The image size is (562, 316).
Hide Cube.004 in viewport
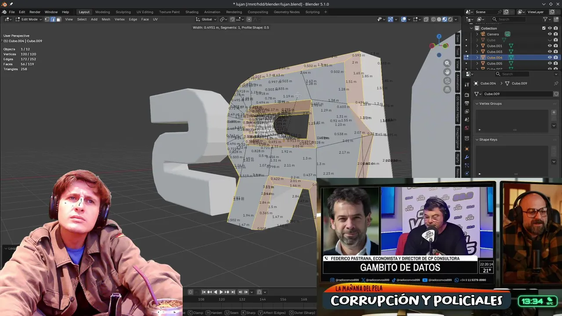[x=550, y=57]
